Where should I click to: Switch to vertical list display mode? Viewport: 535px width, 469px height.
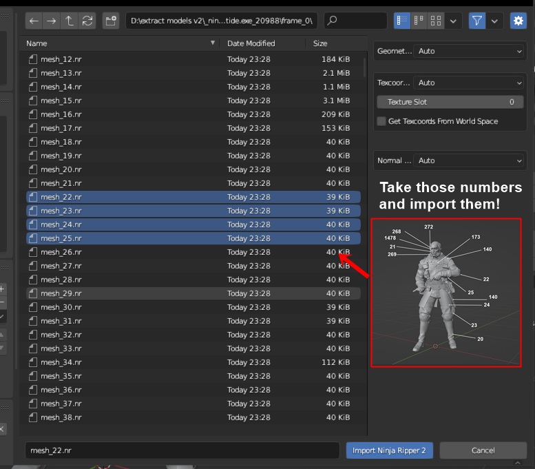coord(402,21)
